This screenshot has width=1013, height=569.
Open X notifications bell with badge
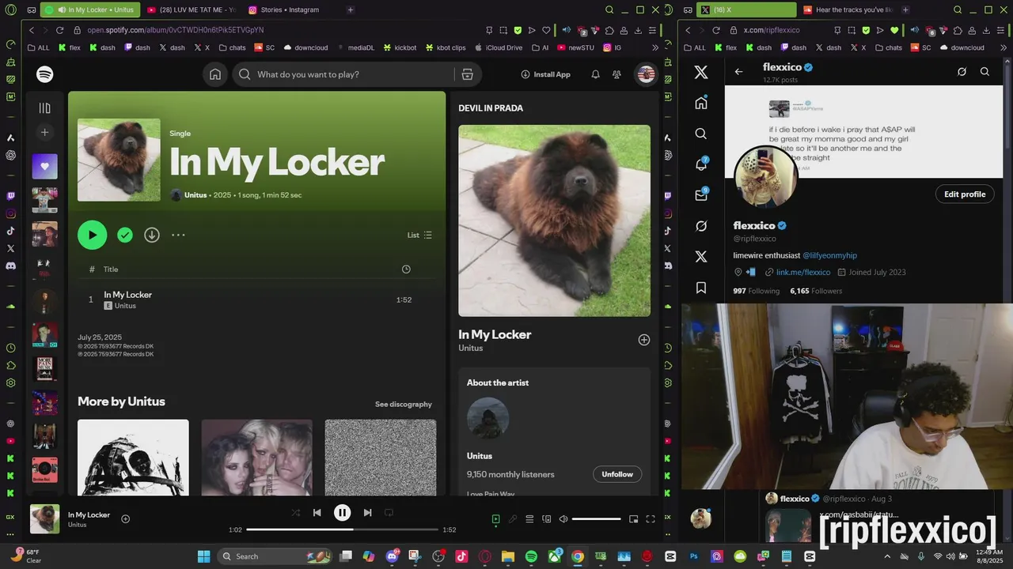(x=701, y=164)
